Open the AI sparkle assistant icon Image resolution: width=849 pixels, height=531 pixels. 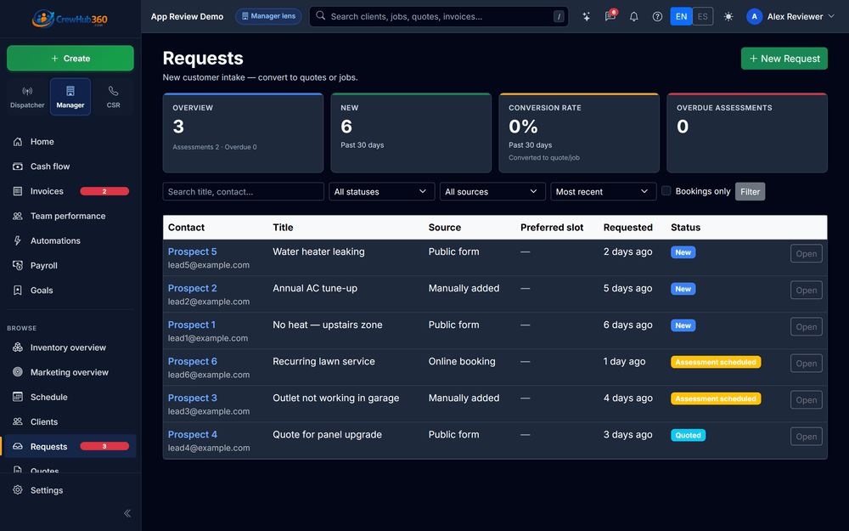(x=587, y=17)
